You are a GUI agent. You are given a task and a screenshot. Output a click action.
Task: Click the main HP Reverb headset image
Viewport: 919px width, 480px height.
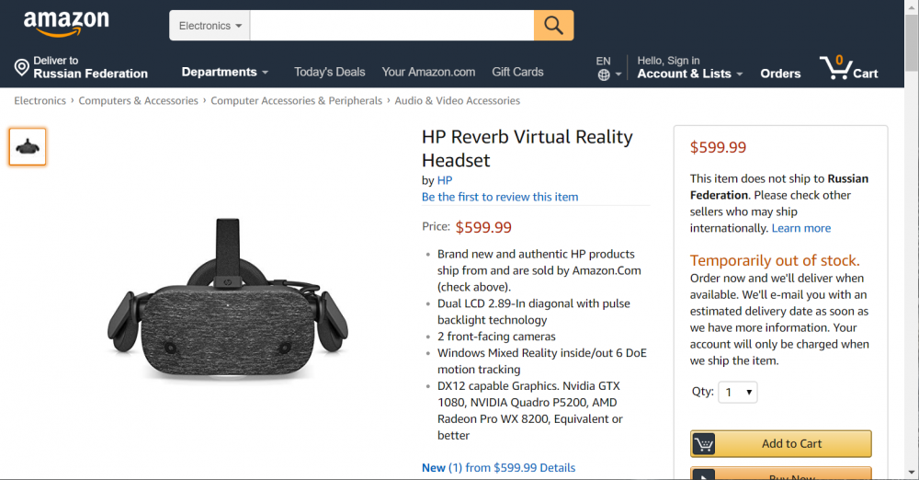pos(228,301)
